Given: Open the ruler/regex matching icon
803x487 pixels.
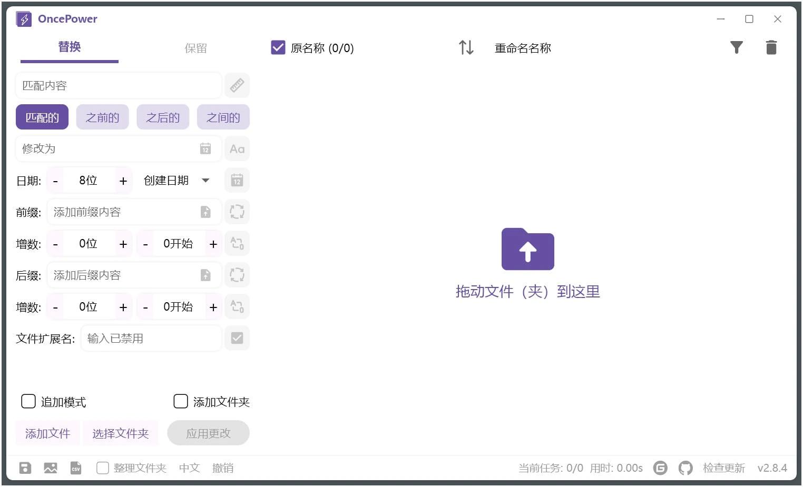Looking at the screenshot, I should [237, 85].
